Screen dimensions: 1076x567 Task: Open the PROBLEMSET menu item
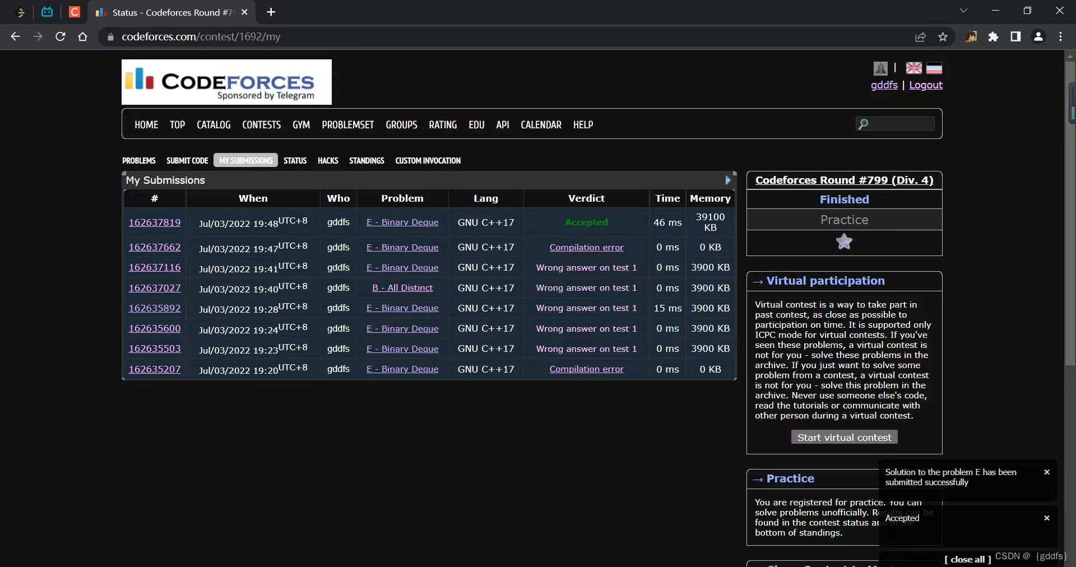coord(347,124)
